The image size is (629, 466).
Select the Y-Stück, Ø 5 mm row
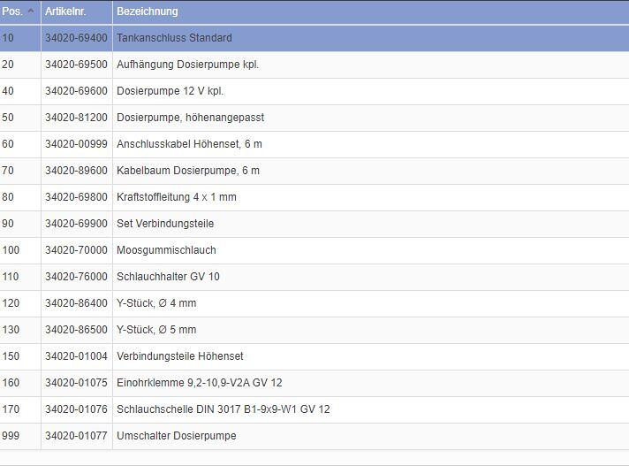156,330
